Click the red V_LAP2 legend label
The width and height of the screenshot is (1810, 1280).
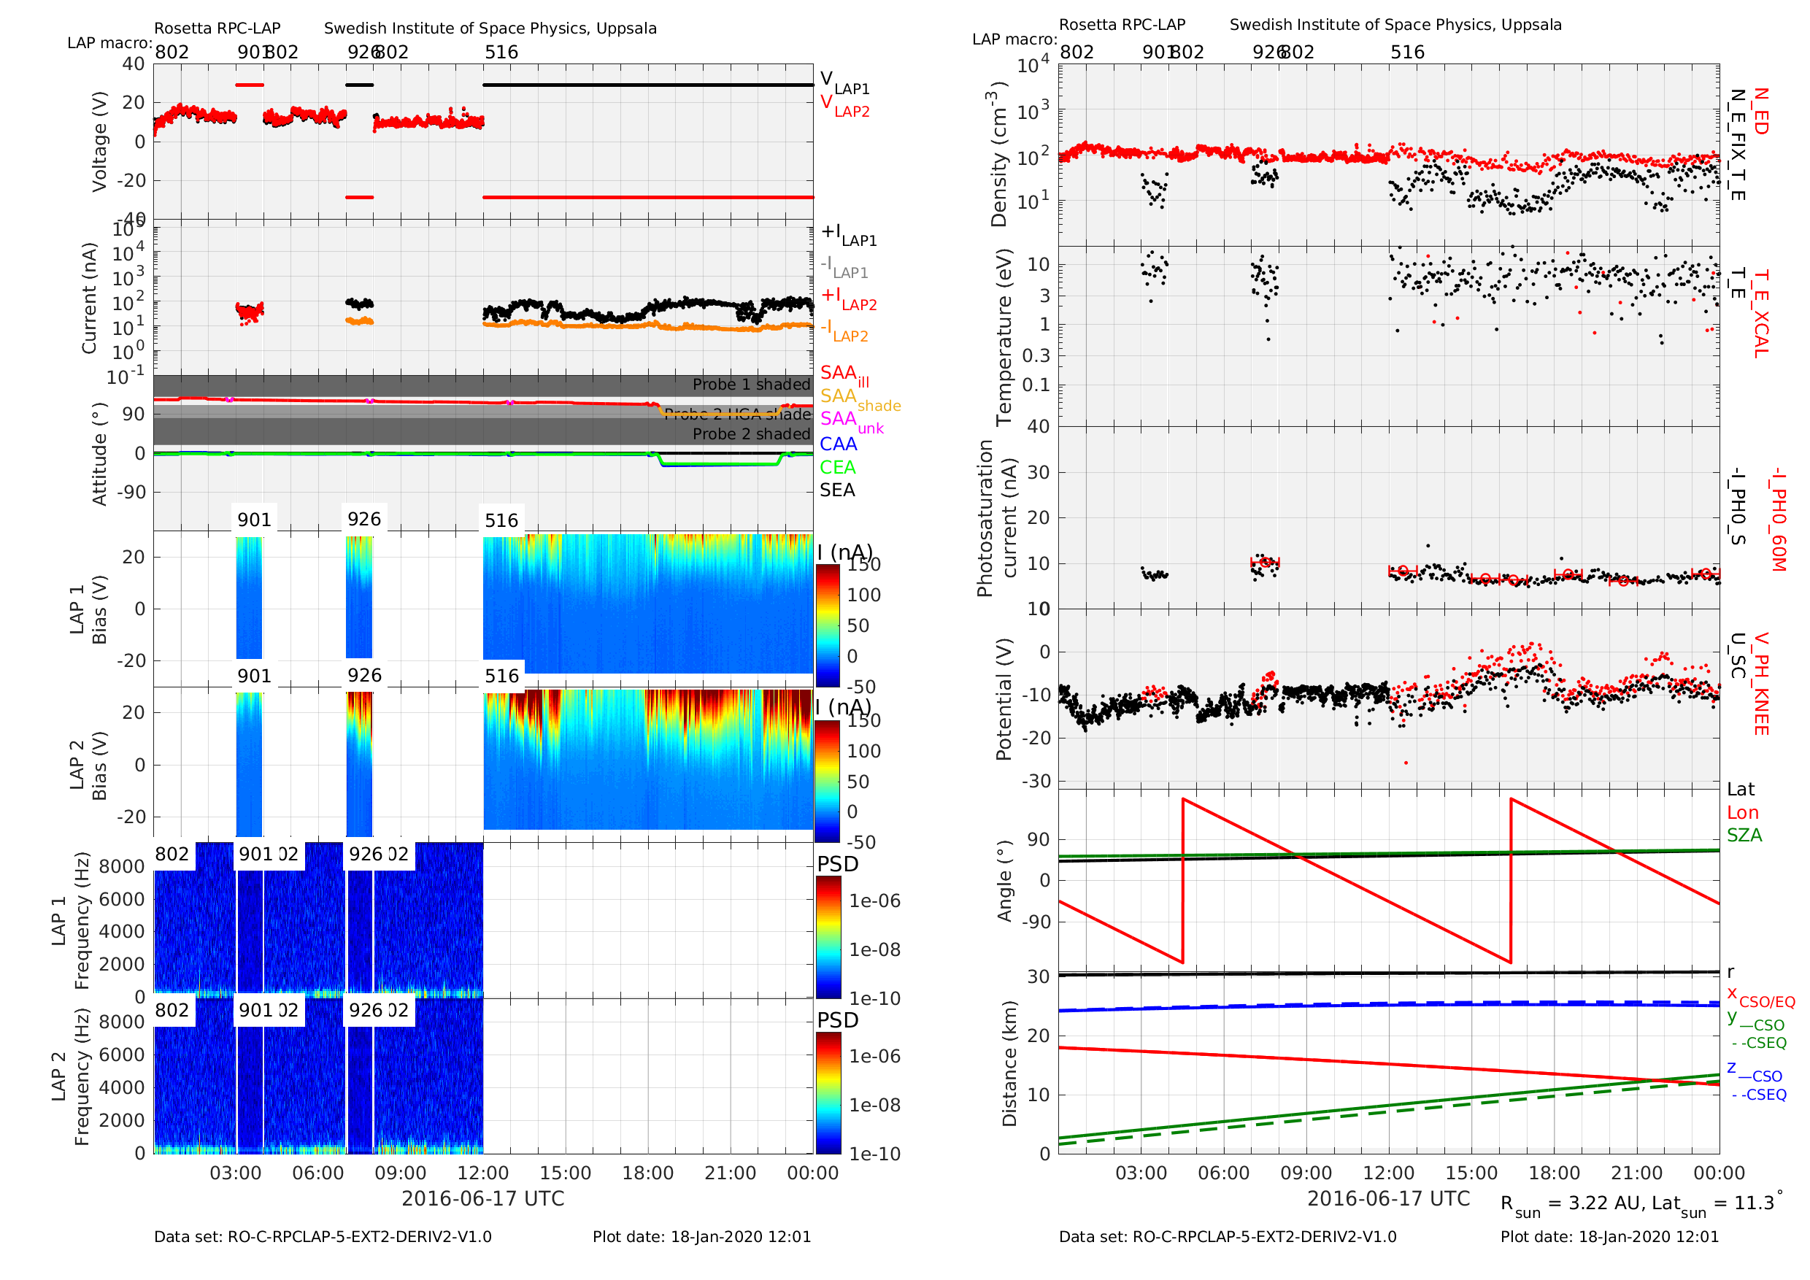(x=844, y=106)
